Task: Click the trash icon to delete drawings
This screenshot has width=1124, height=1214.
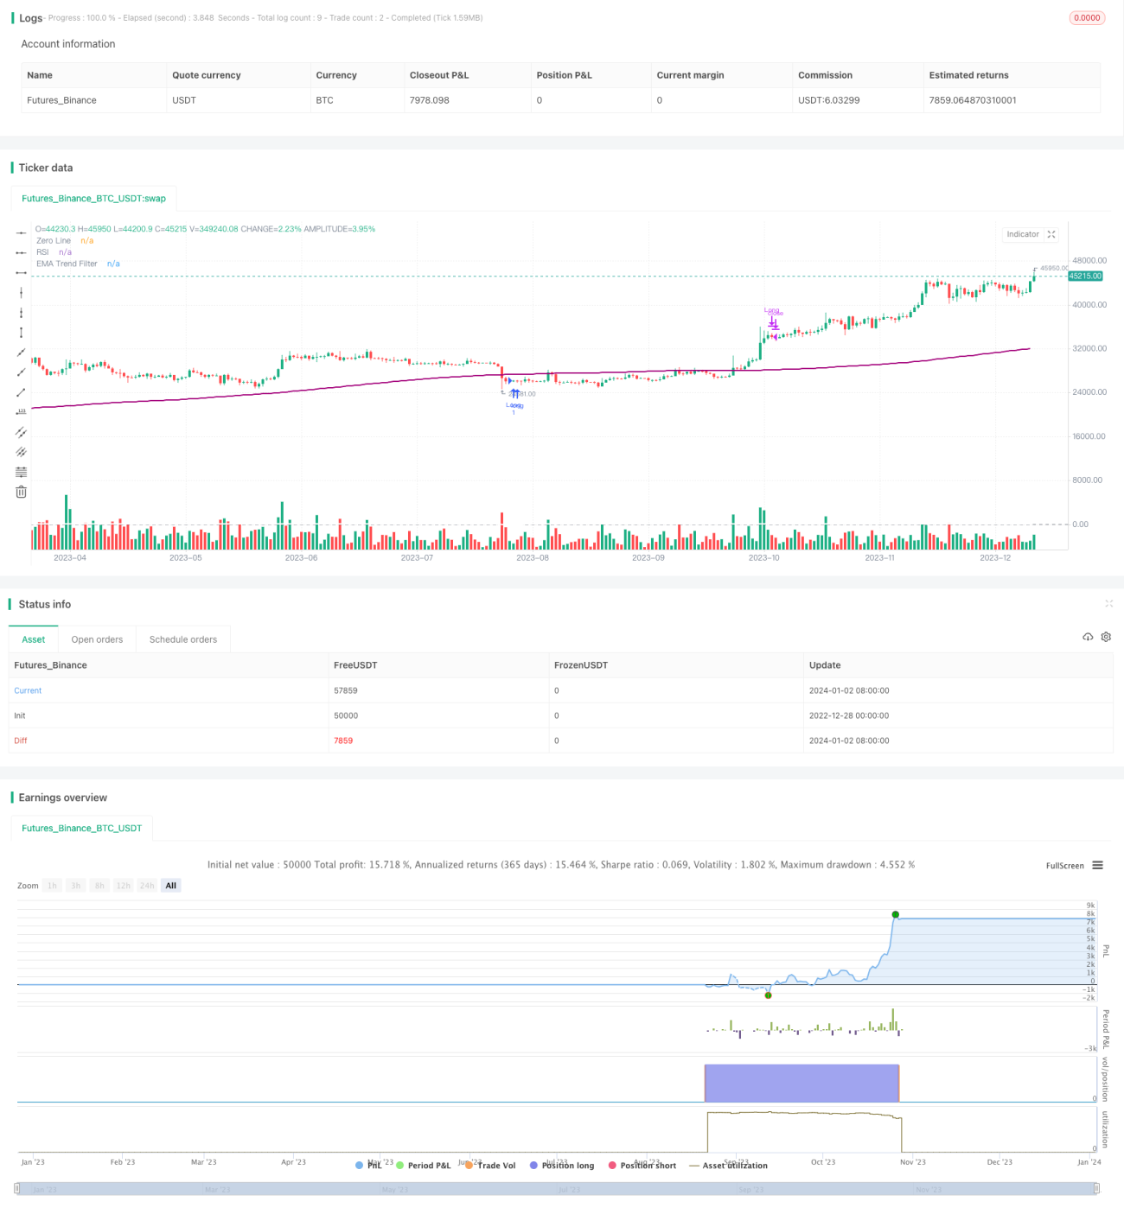Action: [21, 492]
